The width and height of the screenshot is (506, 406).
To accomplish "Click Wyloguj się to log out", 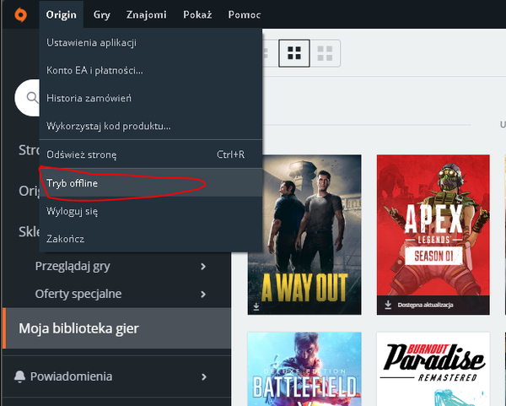I will point(73,211).
